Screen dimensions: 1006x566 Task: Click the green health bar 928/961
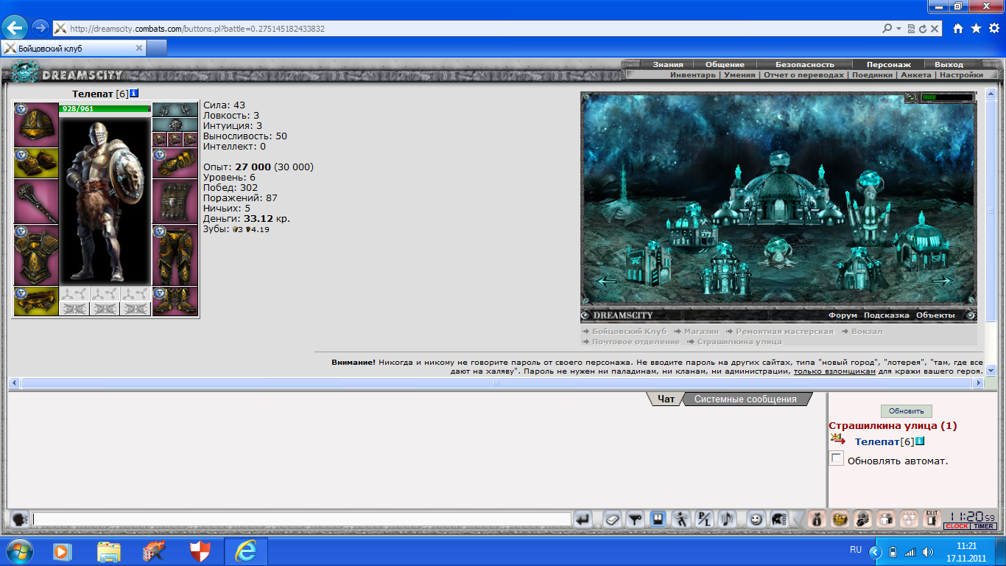(105, 108)
